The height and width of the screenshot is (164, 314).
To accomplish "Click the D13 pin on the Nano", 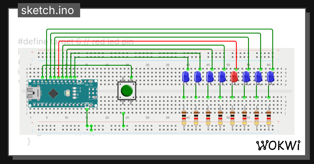I will [34, 105].
